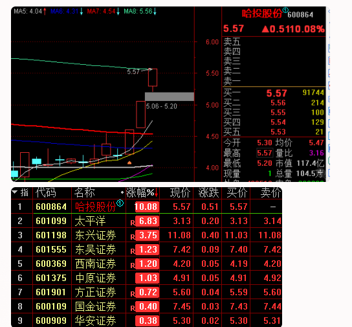The height and width of the screenshot is (327, 352).
Task: Click the small dot expander after the 名称 header
Action: tap(122, 192)
